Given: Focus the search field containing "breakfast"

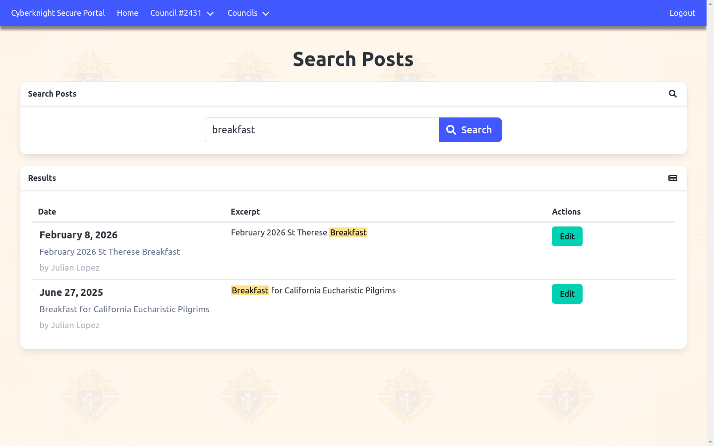Looking at the screenshot, I should click(x=321, y=130).
